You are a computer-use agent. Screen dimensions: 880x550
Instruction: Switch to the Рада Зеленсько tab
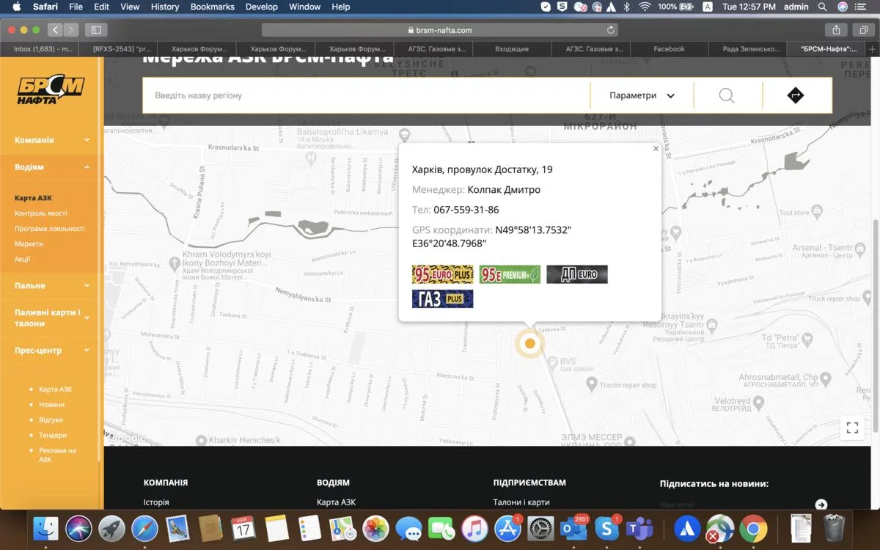pyautogui.click(x=749, y=49)
